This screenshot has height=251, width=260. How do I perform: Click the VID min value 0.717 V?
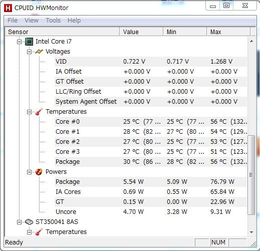coord(178,62)
